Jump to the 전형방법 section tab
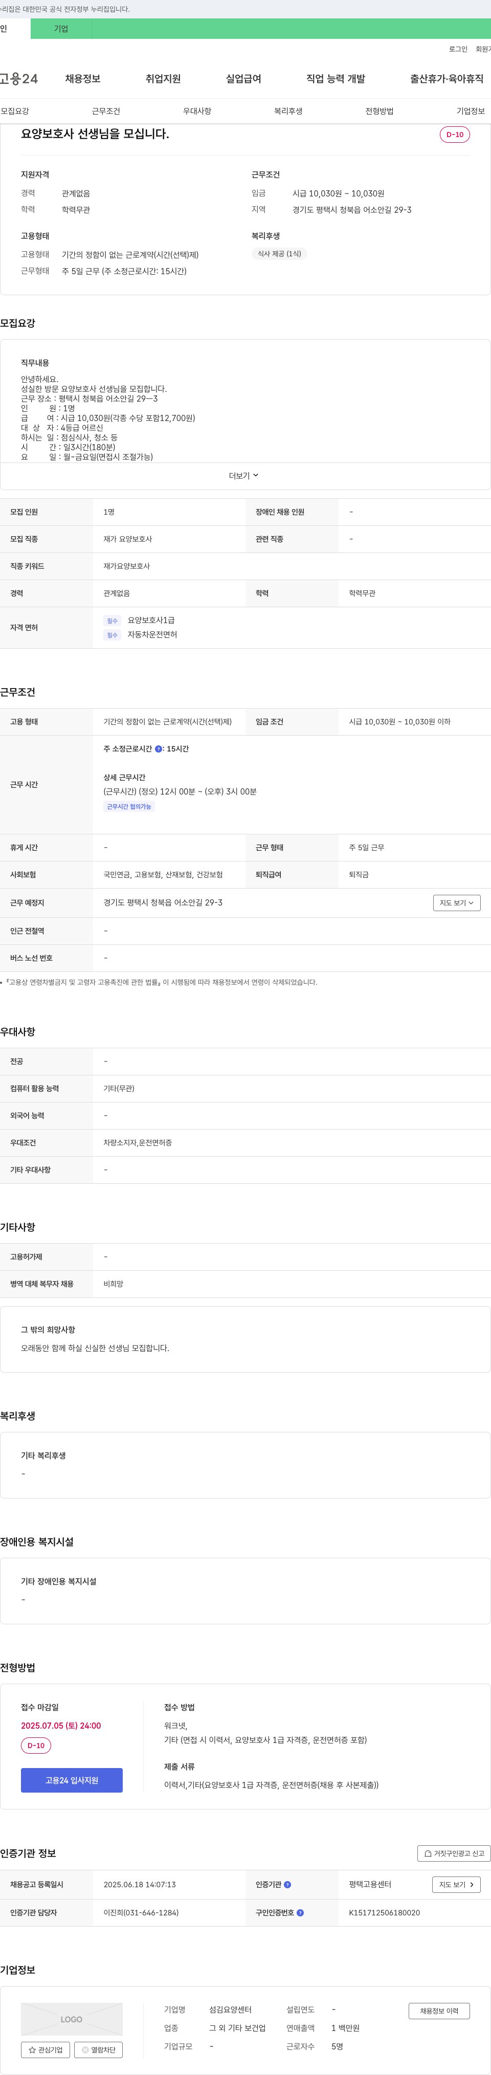 [x=379, y=111]
